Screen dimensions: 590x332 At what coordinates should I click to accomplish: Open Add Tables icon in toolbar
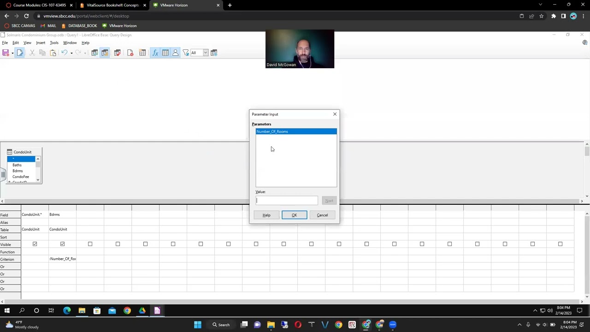pos(142,53)
